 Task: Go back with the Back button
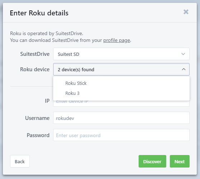point(20,161)
